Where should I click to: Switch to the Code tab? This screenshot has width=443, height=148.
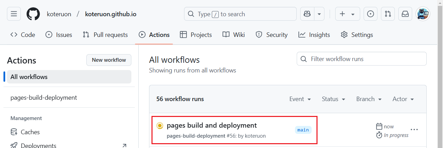pos(23,34)
